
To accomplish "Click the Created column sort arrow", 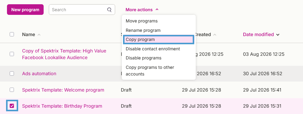I will (215, 35).
